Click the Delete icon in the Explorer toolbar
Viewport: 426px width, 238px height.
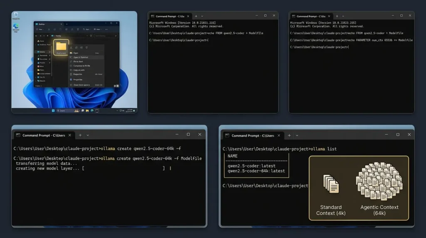(78, 30)
